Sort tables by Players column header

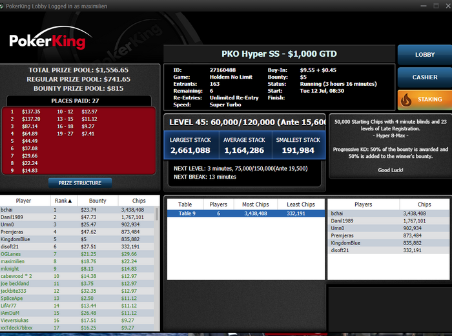[218, 204]
